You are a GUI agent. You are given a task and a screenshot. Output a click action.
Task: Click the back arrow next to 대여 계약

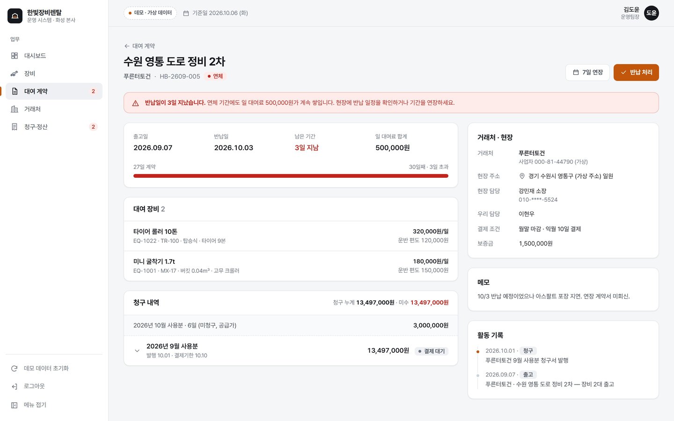point(127,46)
